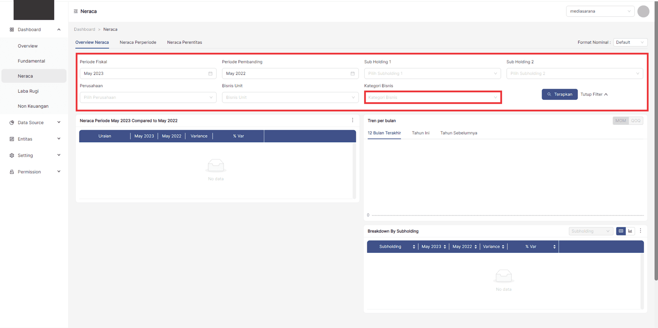Open calendar icon in Periode Fiskal field
Image resolution: width=658 pixels, height=328 pixels.
pos(210,74)
